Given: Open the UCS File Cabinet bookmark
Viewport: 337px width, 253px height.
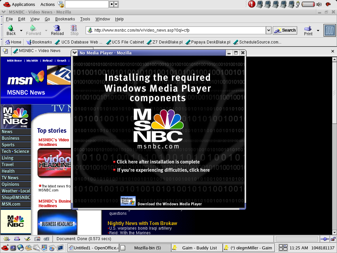Looking at the screenshot, I should (x=125, y=42).
